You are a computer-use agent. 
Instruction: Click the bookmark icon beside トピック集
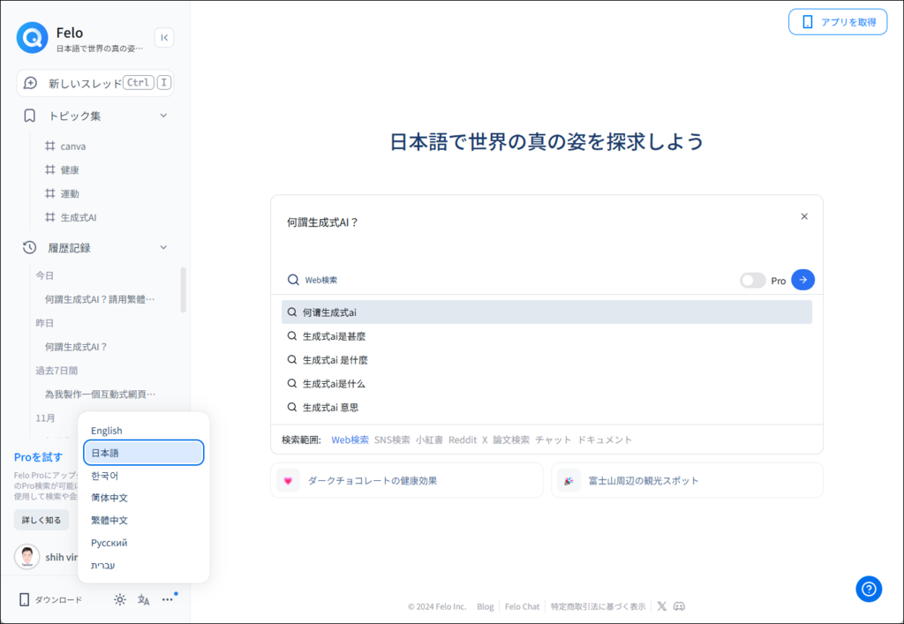click(x=29, y=116)
